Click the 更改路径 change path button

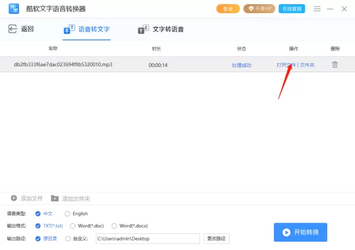tap(217, 239)
